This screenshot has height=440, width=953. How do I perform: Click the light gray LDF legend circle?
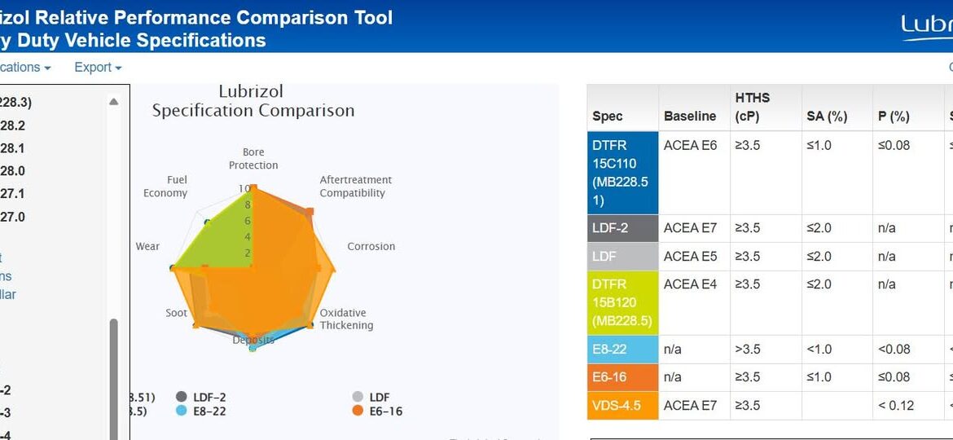(358, 397)
